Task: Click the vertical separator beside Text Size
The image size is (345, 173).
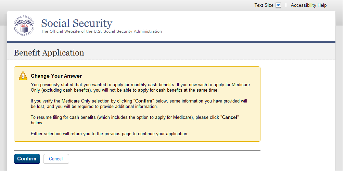Action: [286, 5]
